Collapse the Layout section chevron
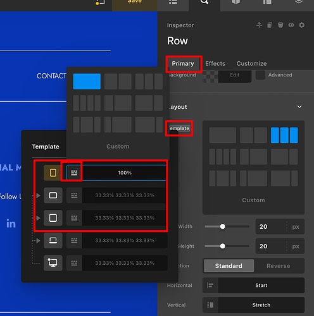Image resolution: width=314 pixels, height=316 pixels. tap(299, 107)
